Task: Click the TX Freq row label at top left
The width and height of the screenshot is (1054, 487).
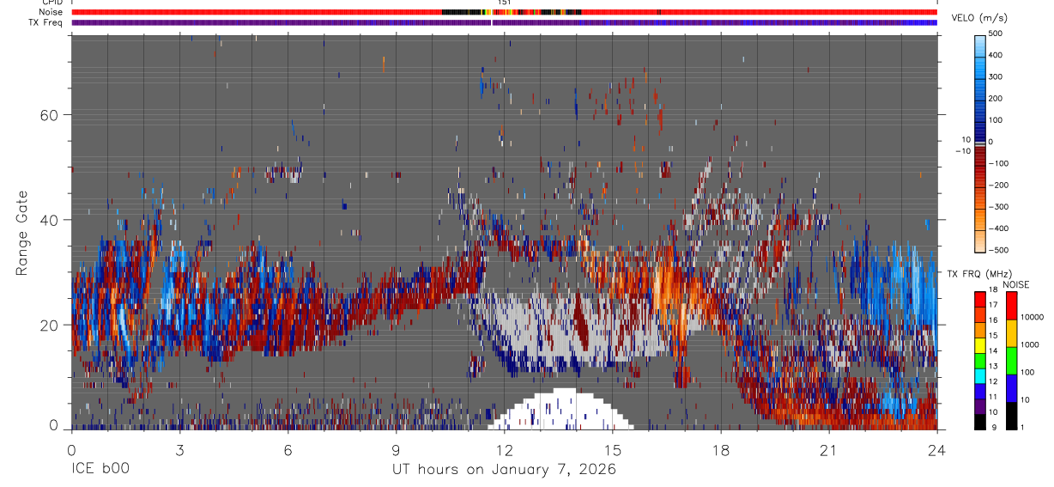Action: coord(46,22)
